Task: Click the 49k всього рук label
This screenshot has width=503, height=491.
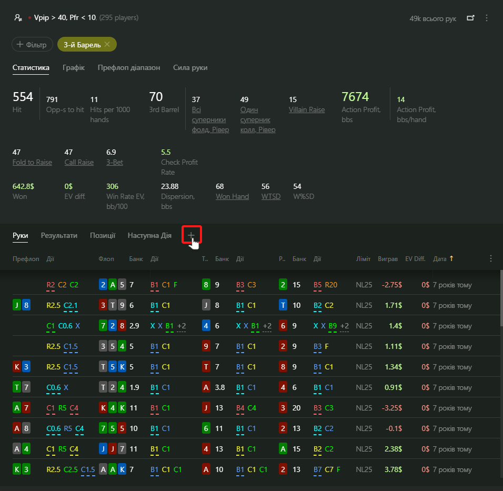Action: click(432, 18)
